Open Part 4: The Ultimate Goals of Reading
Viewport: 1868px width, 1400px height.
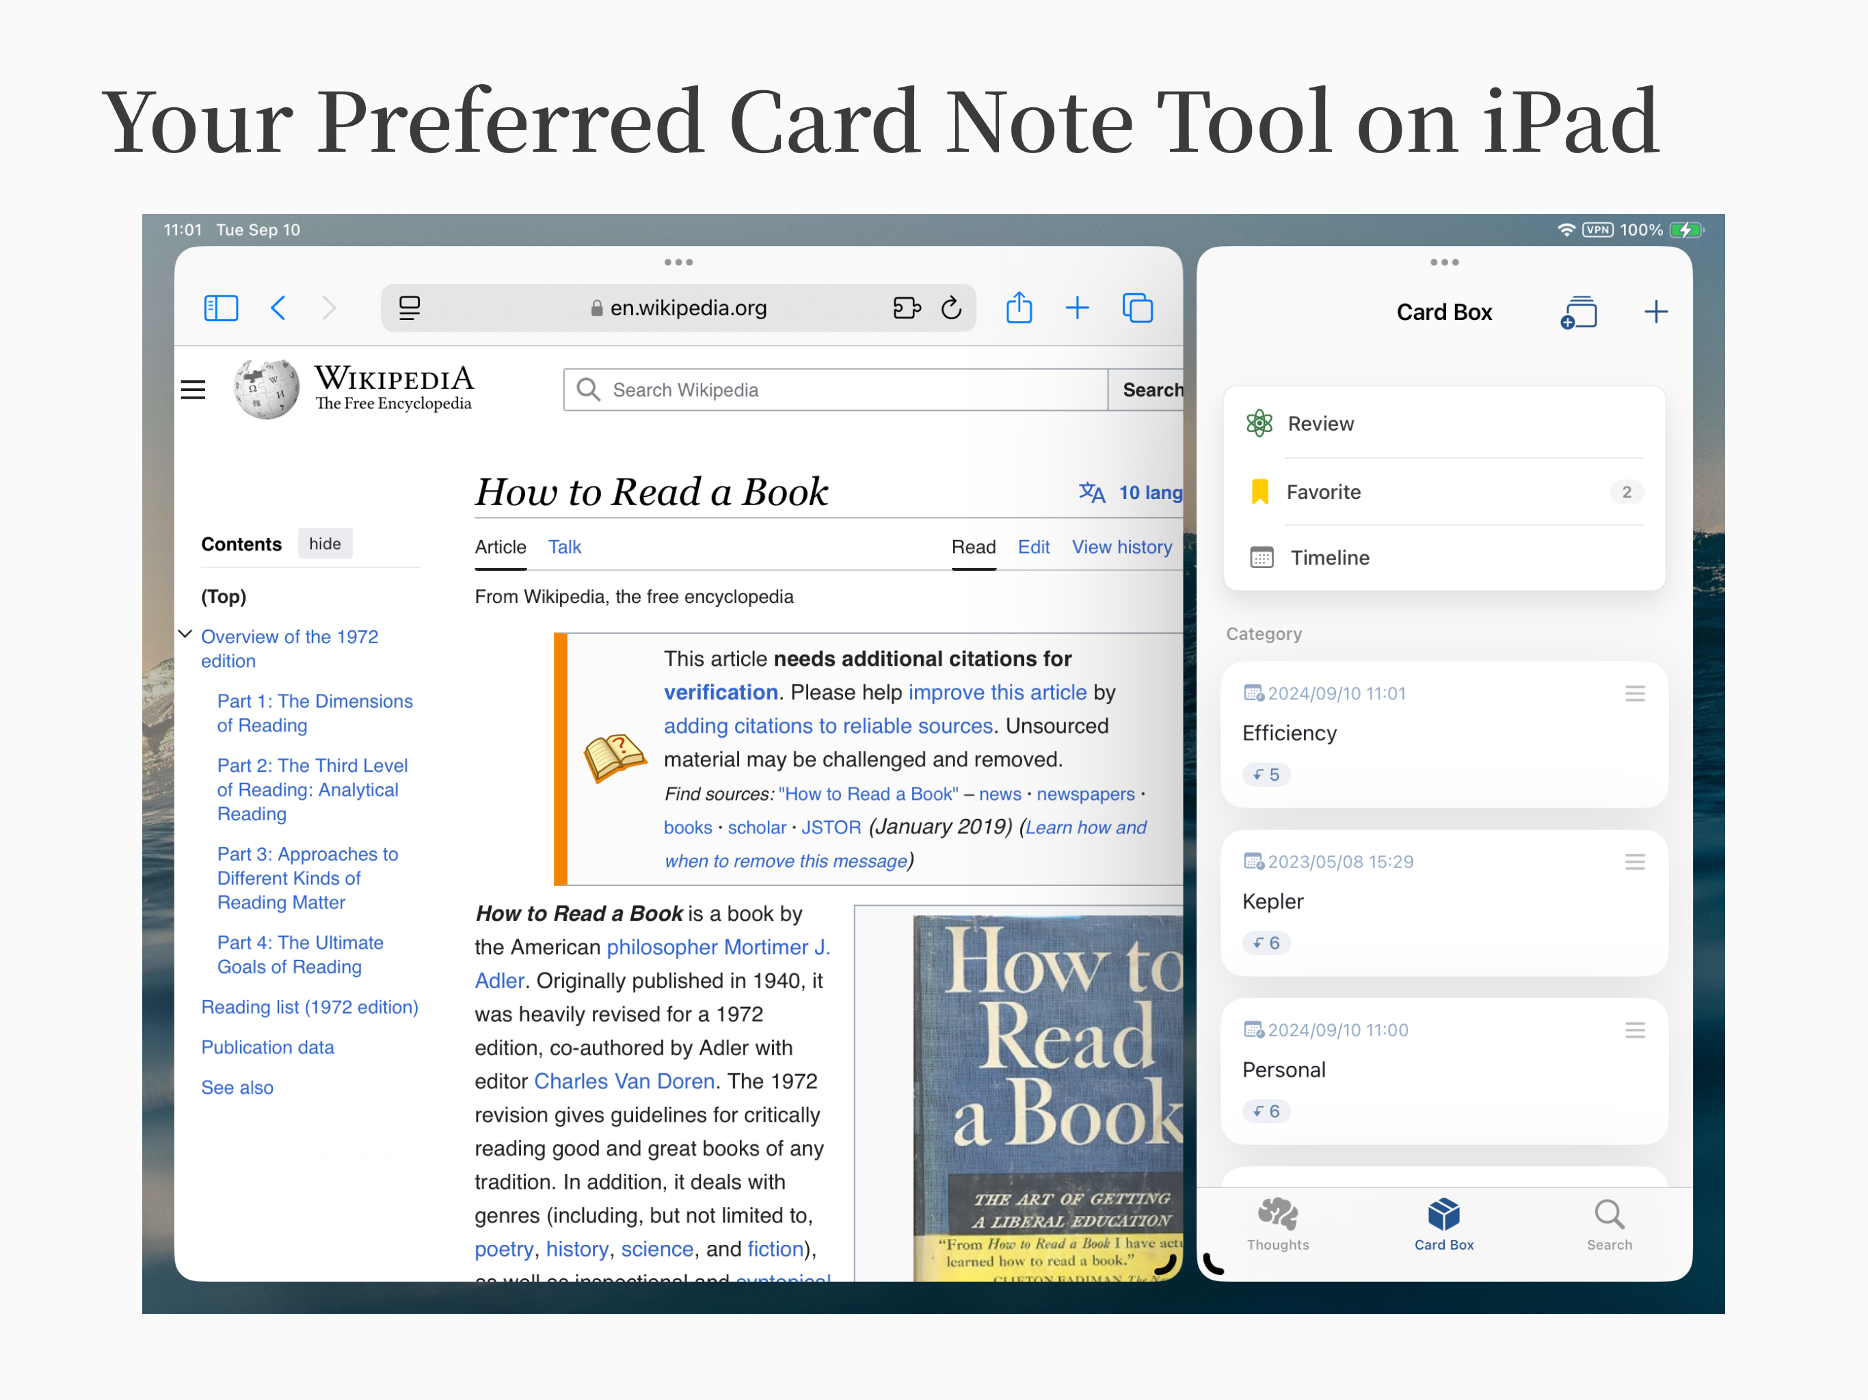(299, 955)
